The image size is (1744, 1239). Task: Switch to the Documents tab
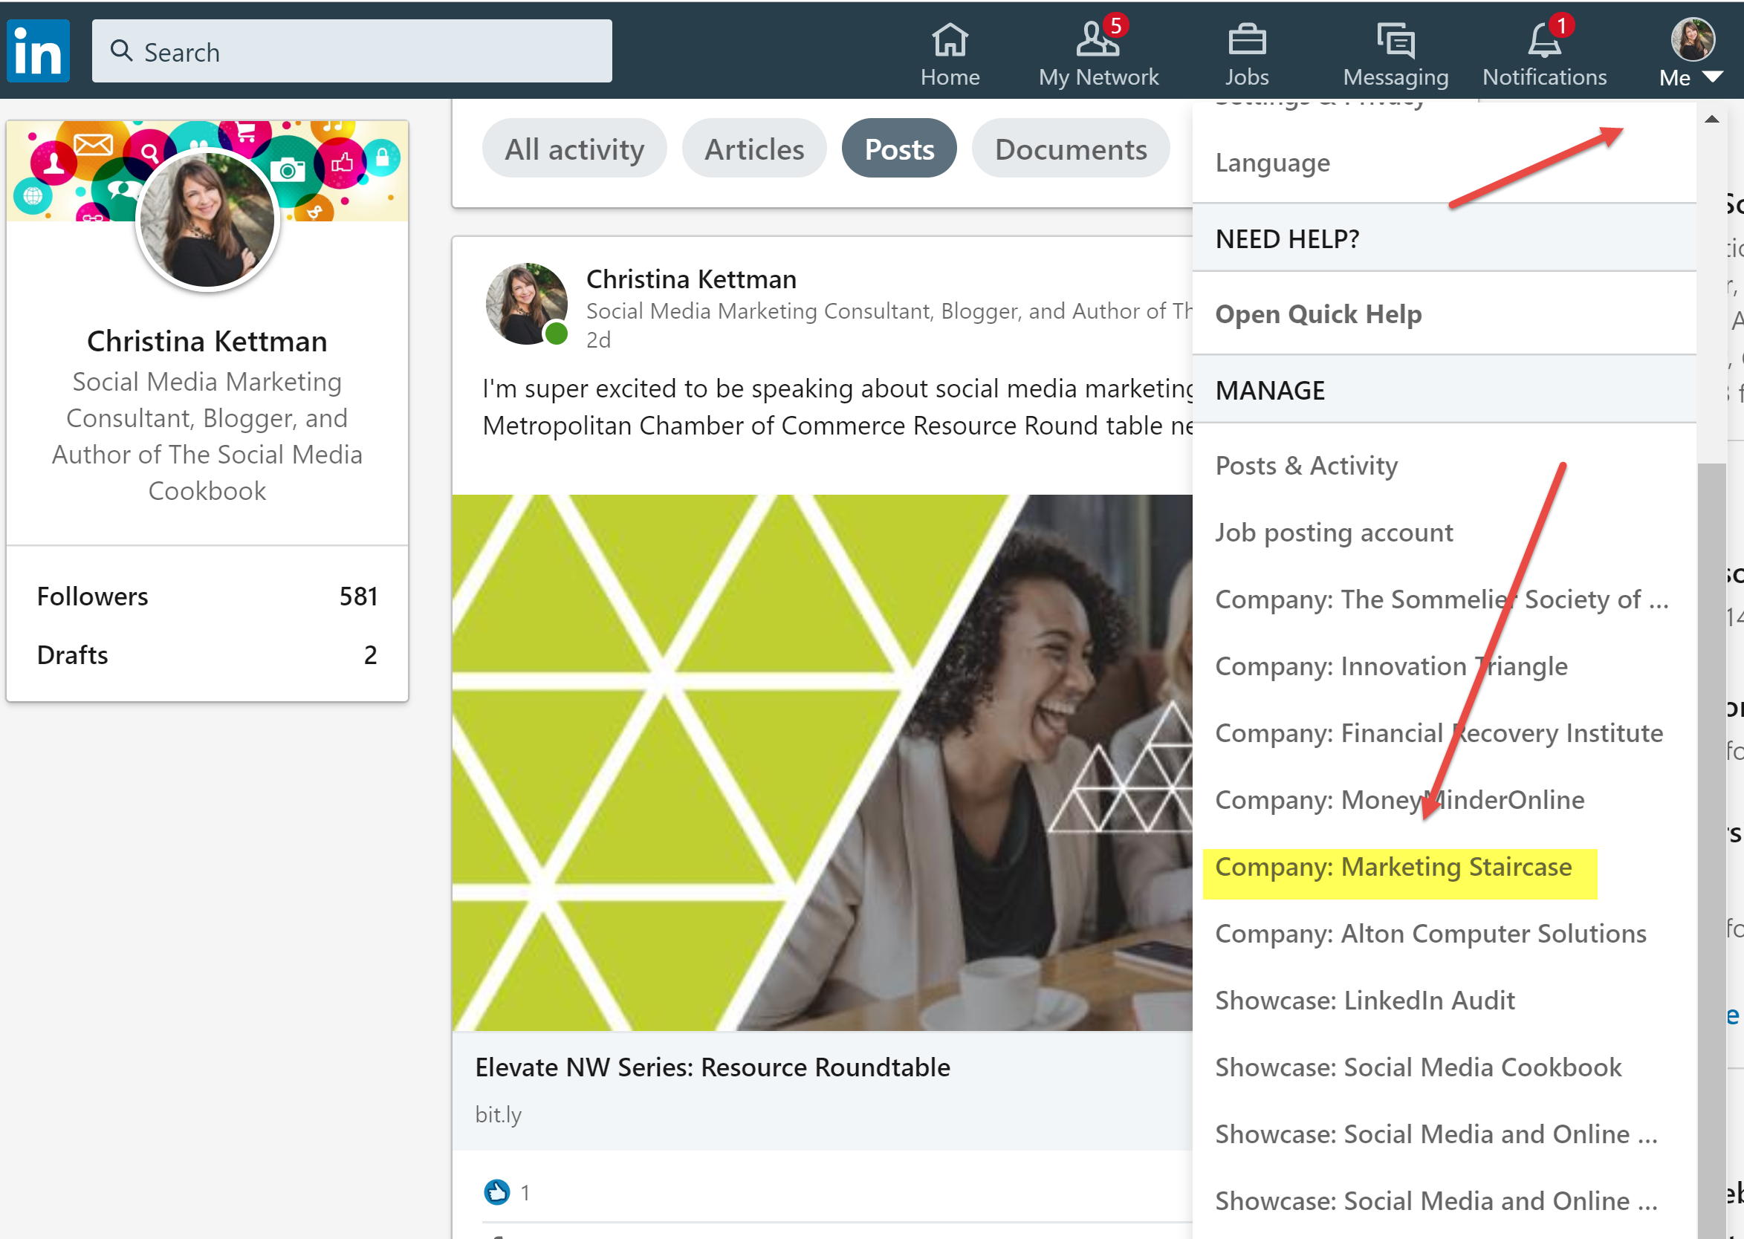click(x=1071, y=149)
